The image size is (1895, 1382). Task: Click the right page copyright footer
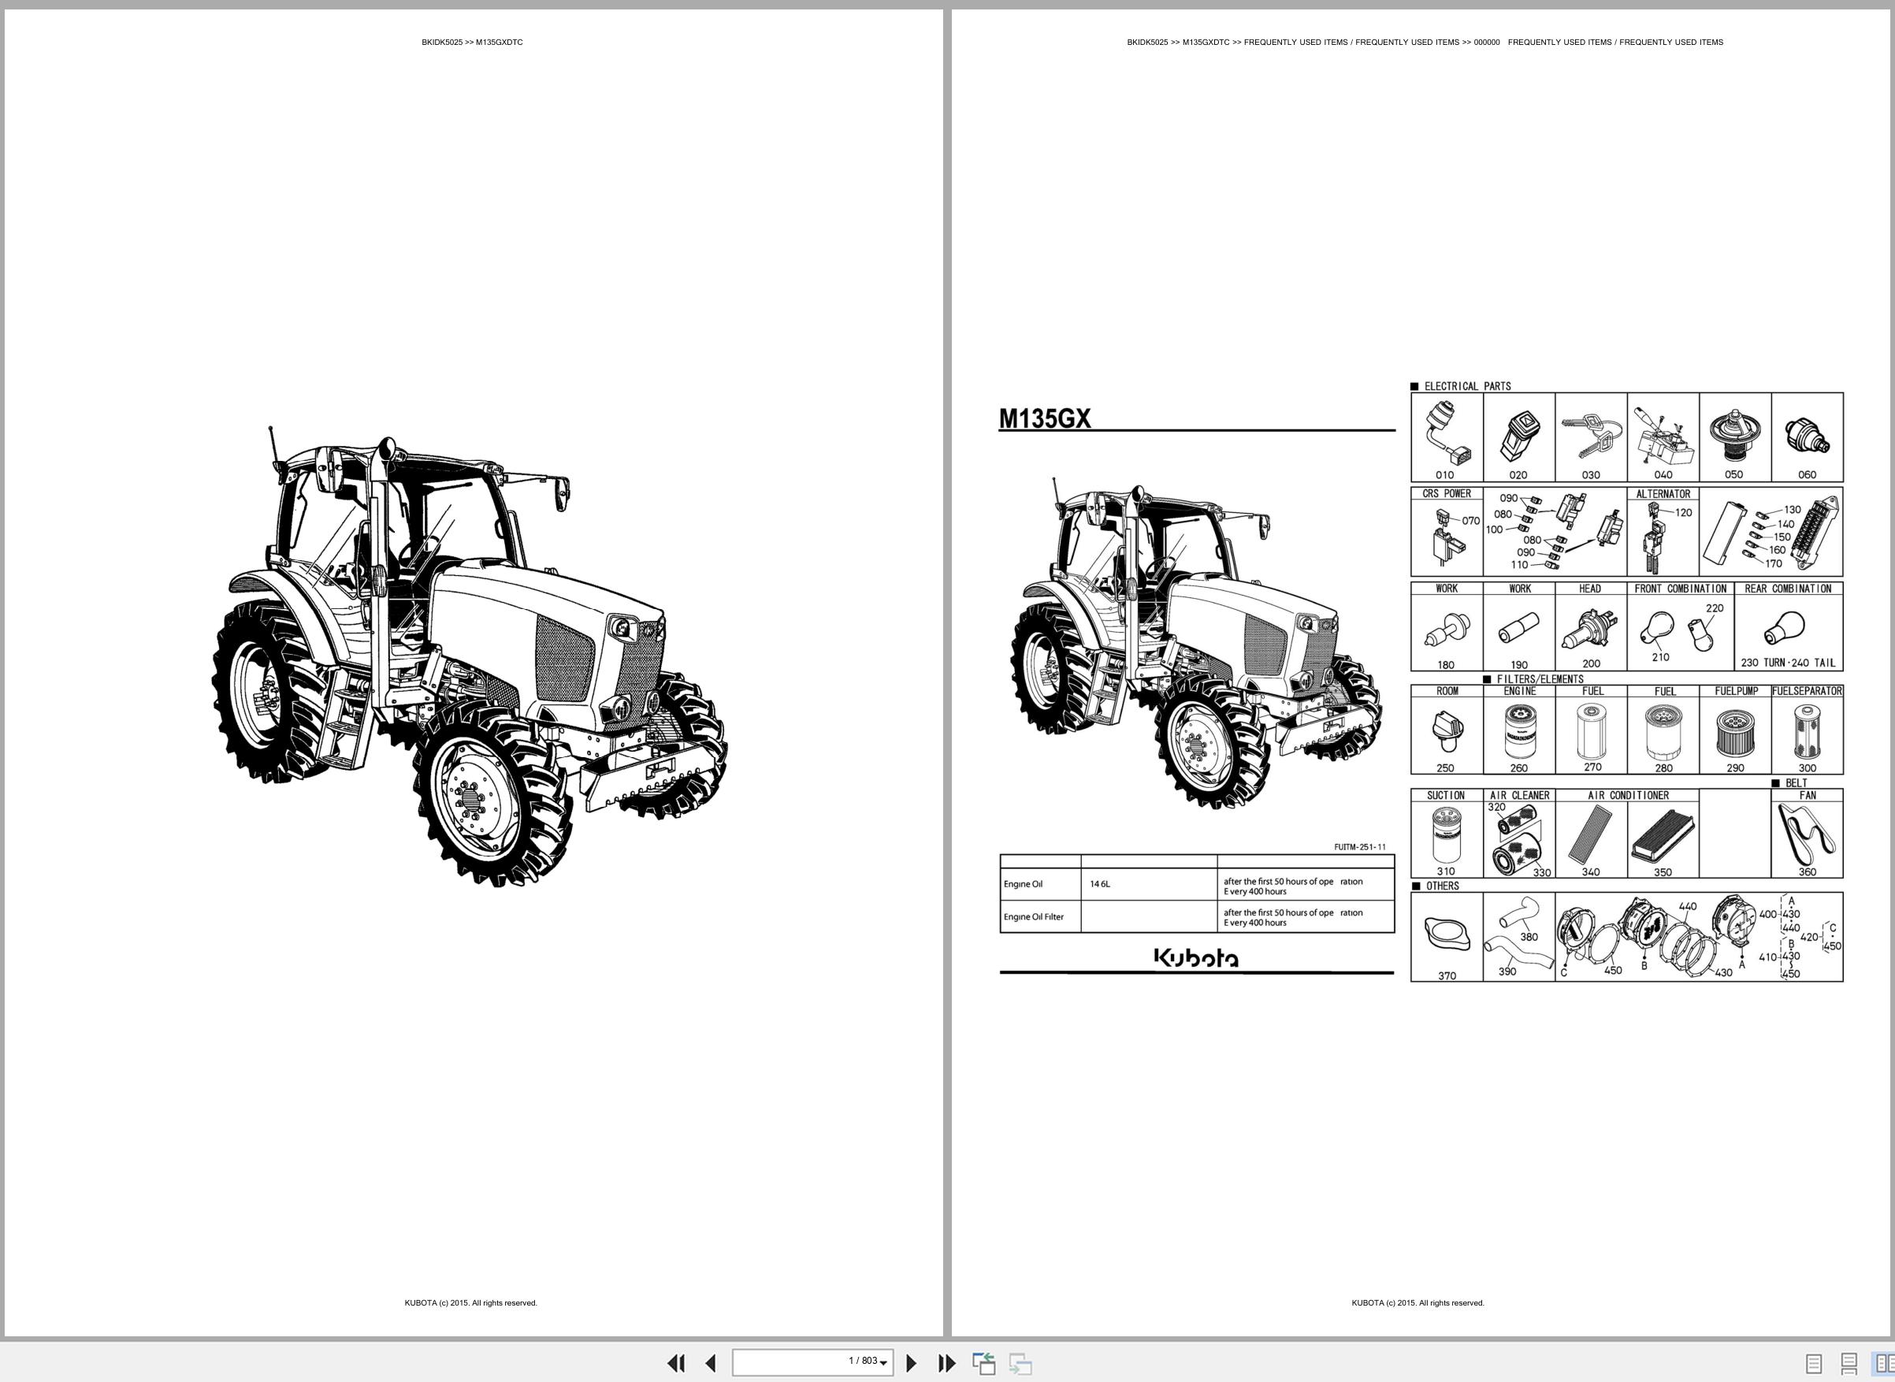tap(1418, 1302)
